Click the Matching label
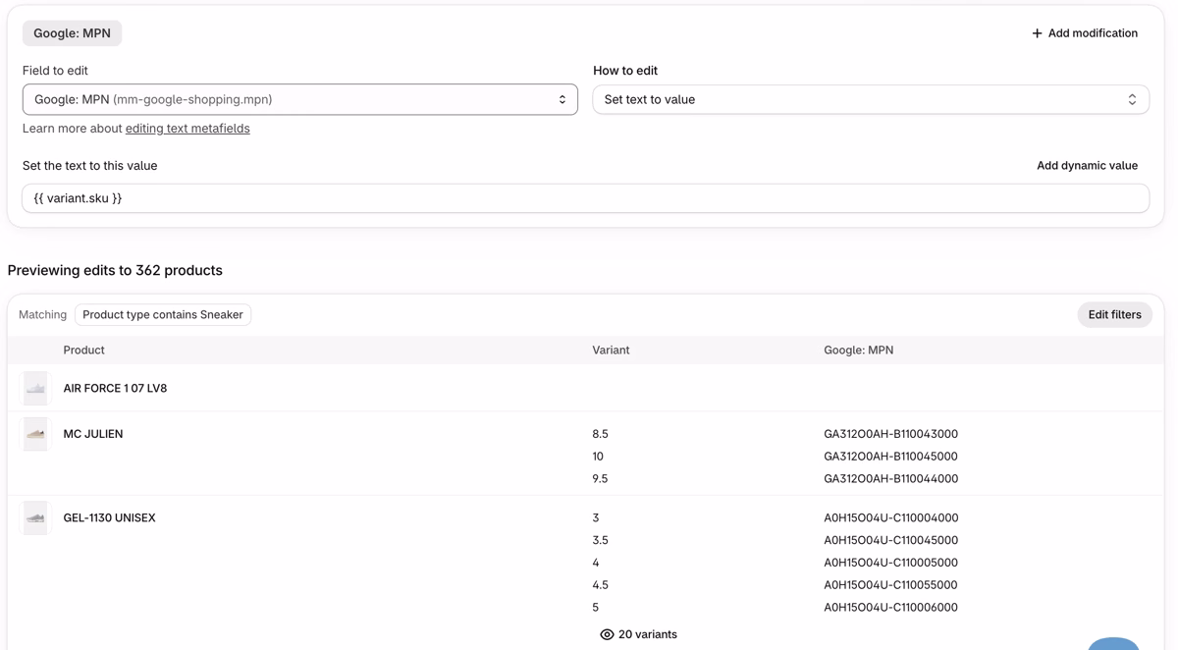Image resolution: width=1178 pixels, height=650 pixels. pos(43,315)
